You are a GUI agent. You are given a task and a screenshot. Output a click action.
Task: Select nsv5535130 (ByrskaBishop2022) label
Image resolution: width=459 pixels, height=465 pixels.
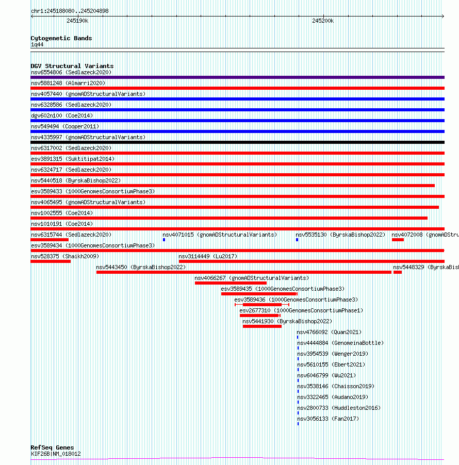coord(340,235)
